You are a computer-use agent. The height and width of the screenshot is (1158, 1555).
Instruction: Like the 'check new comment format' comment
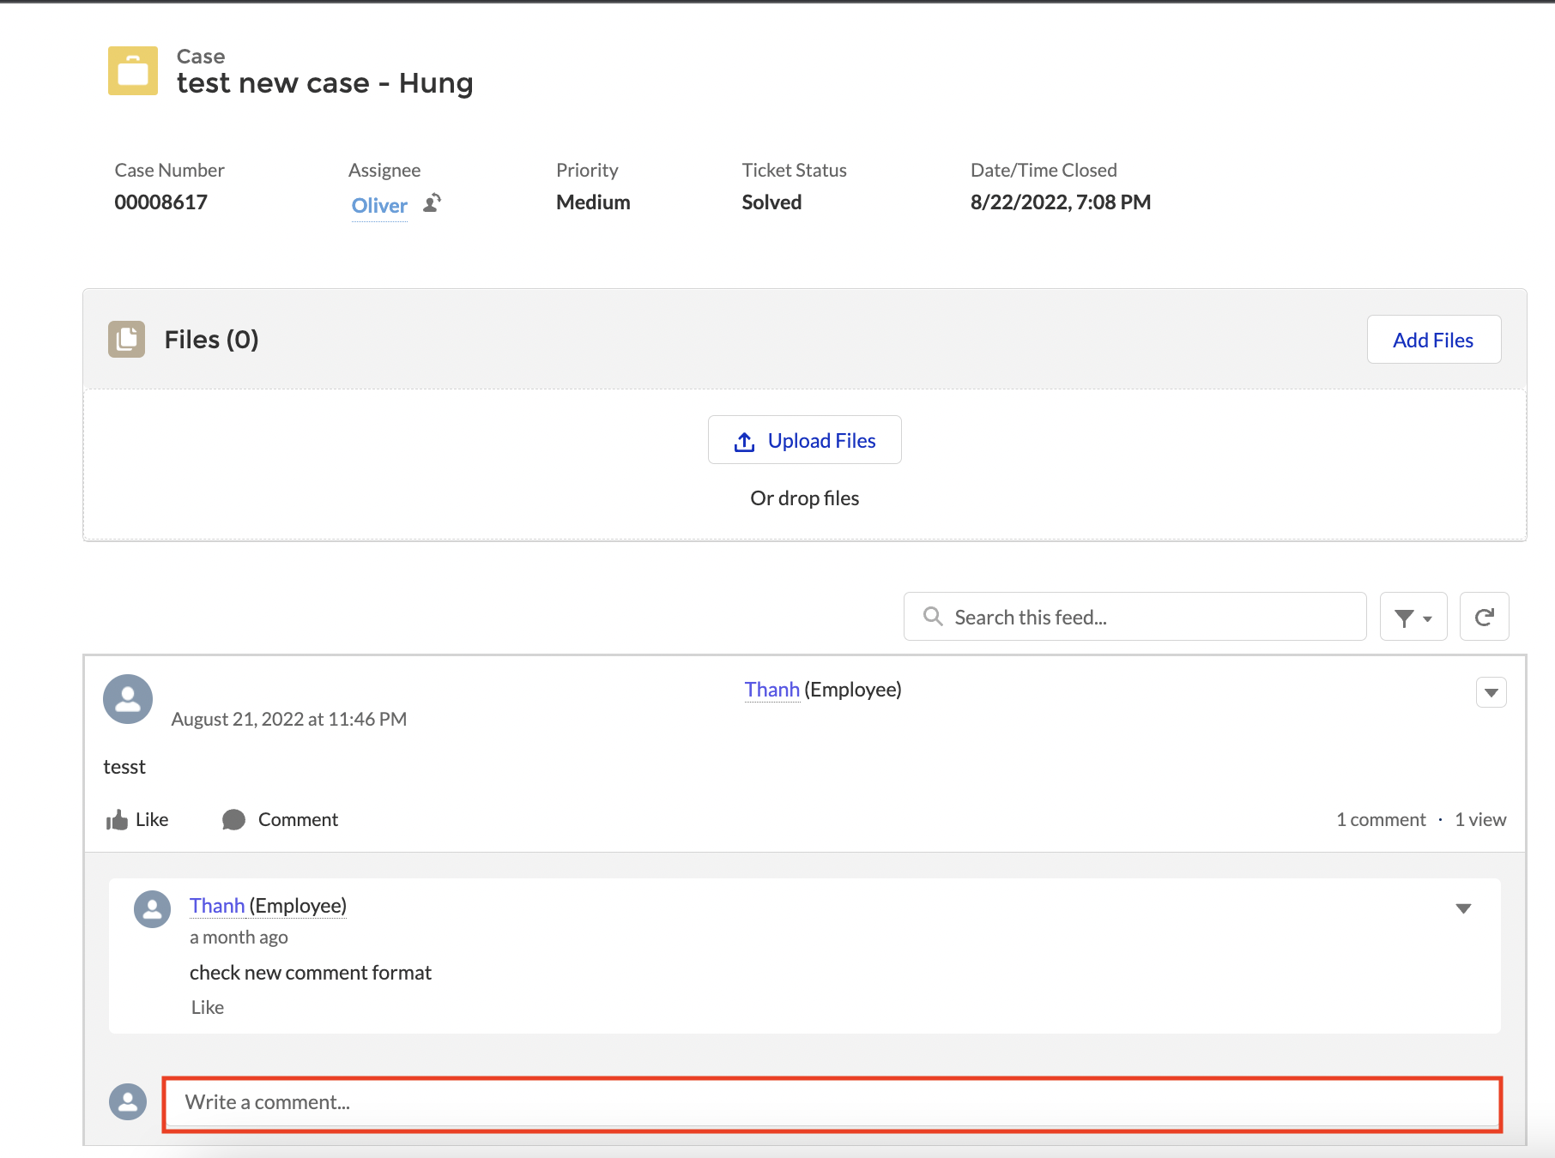208,1008
